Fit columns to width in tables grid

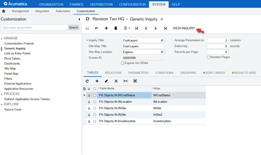pyautogui.click(x=126, y=81)
